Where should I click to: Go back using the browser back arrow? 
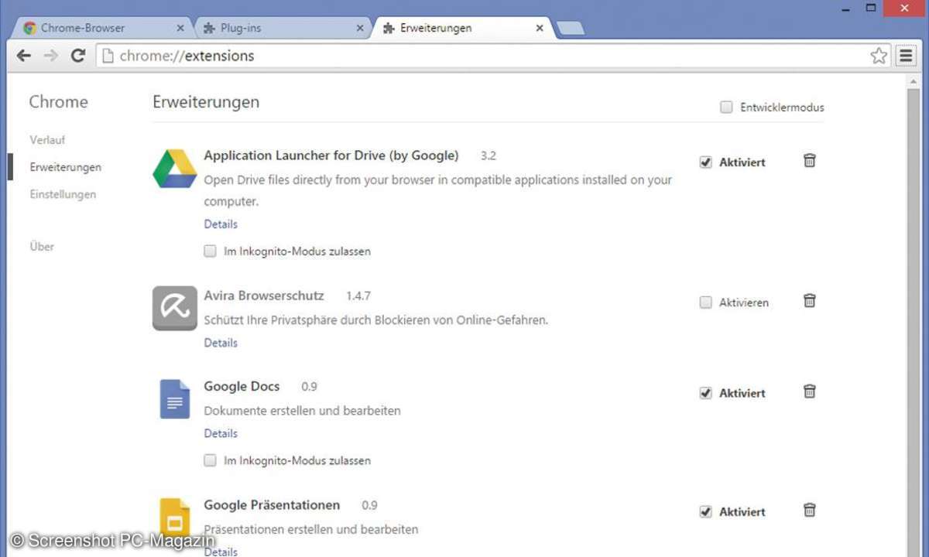(x=24, y=56)
